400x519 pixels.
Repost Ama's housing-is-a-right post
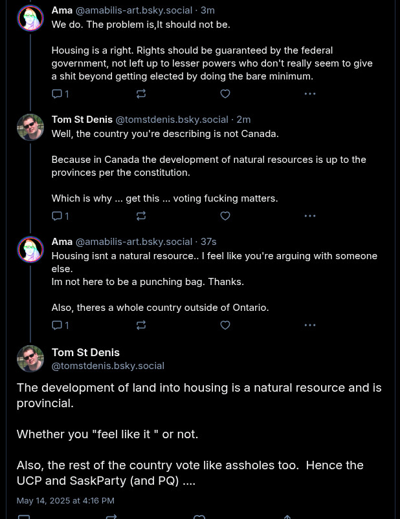point(141,94)
